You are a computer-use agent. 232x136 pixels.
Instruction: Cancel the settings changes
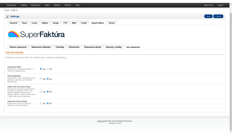[x=218, y=16]
